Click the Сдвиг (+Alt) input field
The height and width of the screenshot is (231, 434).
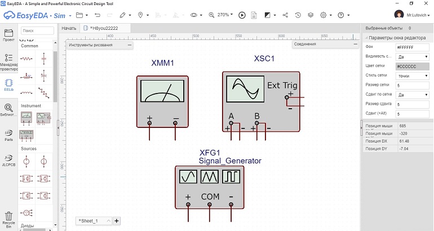coord(413,114)
